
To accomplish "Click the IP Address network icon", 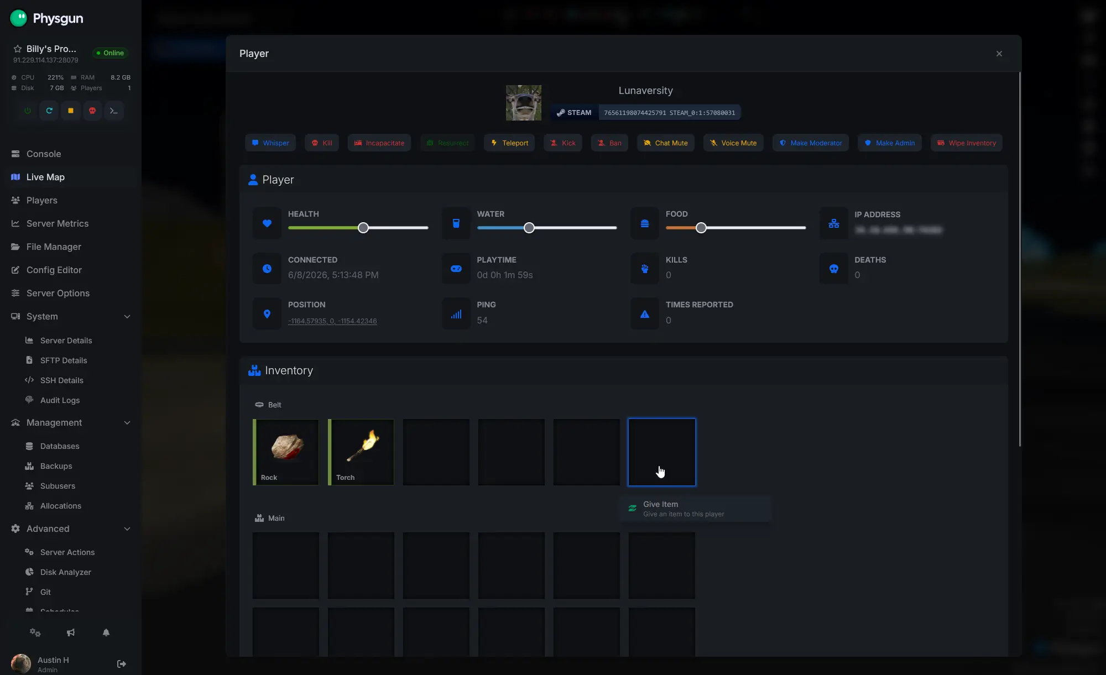I will pos(834,223).
